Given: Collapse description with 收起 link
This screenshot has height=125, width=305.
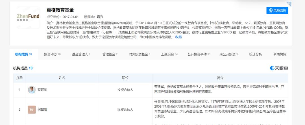Looking at the screenshot, I should (x=178, y=37).
